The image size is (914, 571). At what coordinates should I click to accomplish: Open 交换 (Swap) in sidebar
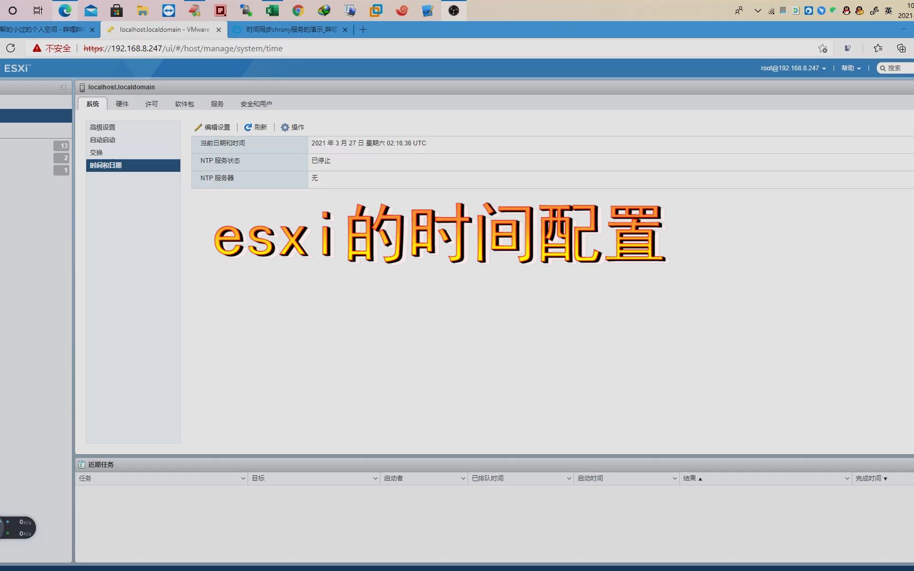[x=133, y=153]
